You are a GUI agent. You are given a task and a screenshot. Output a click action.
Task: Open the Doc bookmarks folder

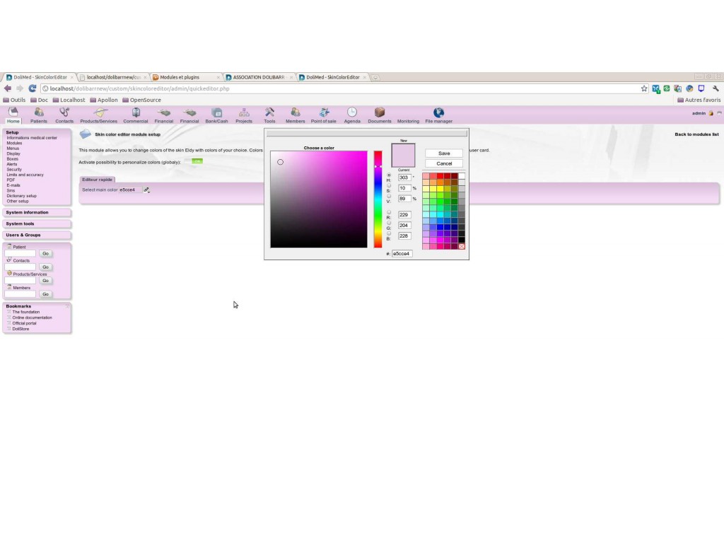(x=40, y=100)
